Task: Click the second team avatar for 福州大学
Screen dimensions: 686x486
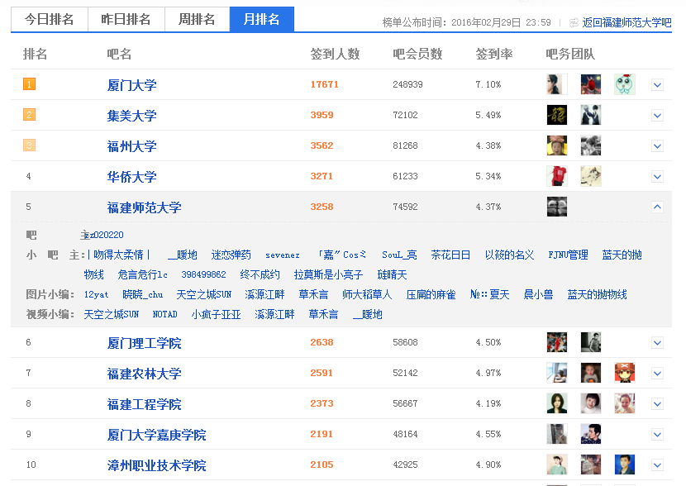Action: click(x=591, y=145)
